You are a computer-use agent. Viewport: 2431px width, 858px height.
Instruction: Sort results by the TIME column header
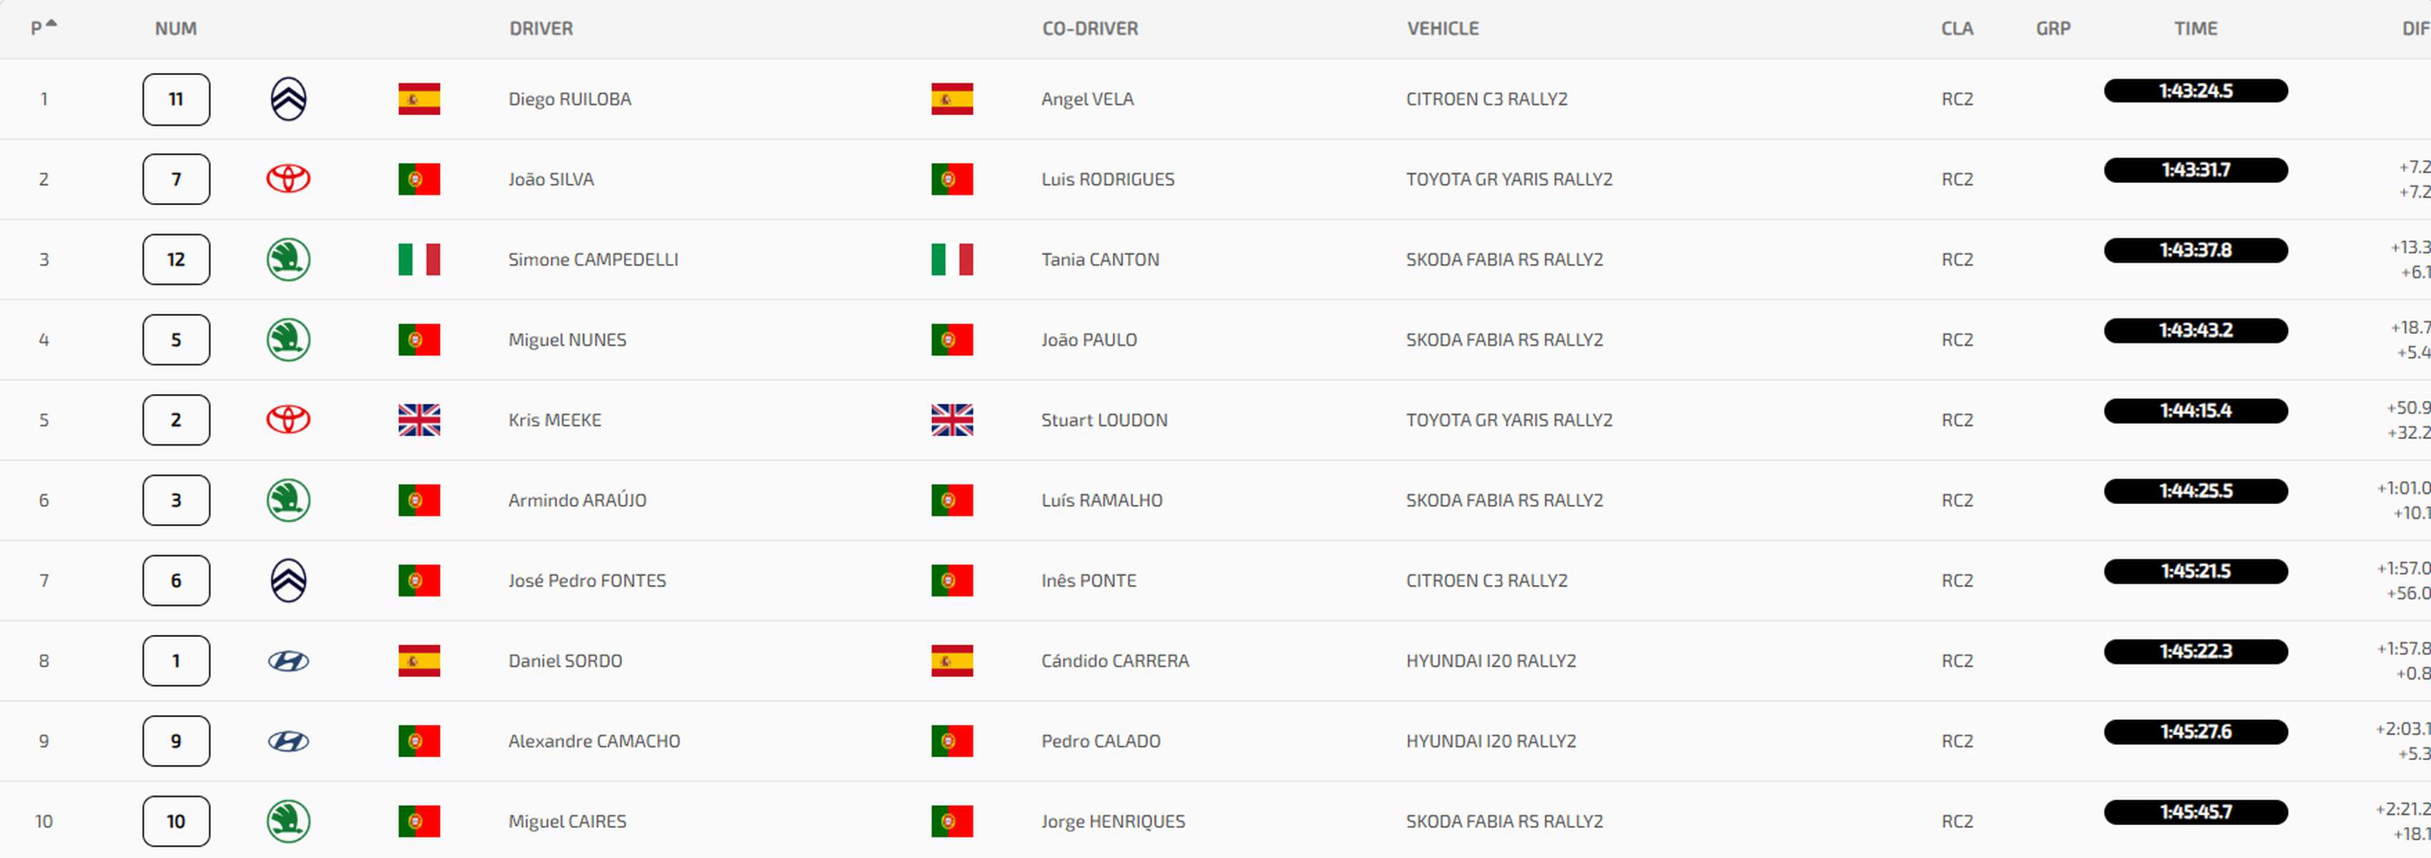[x=2195, y=29]
